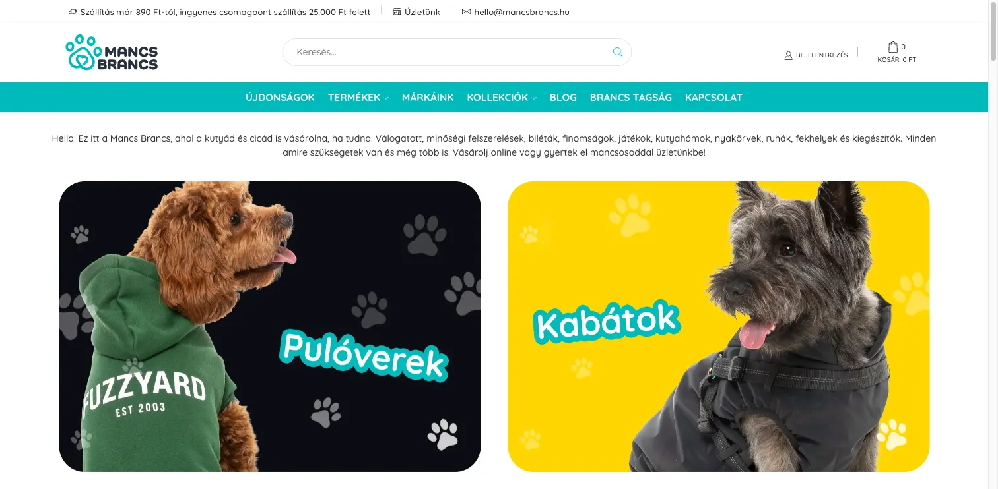
Task: Open the Pulóverek category banner
Action: [x=270, y=326]
